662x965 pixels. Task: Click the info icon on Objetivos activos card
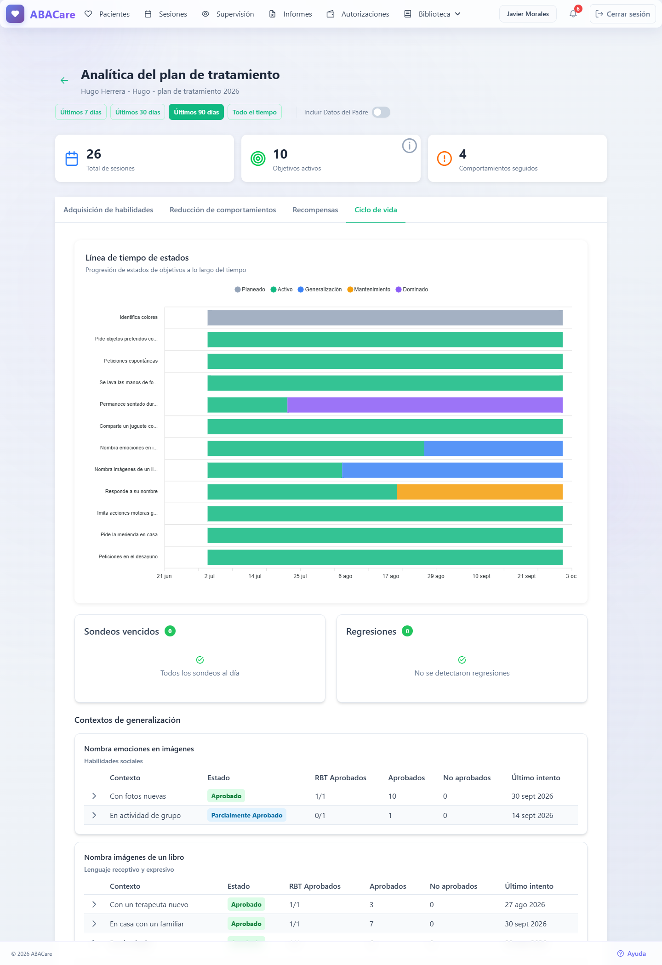409,146
